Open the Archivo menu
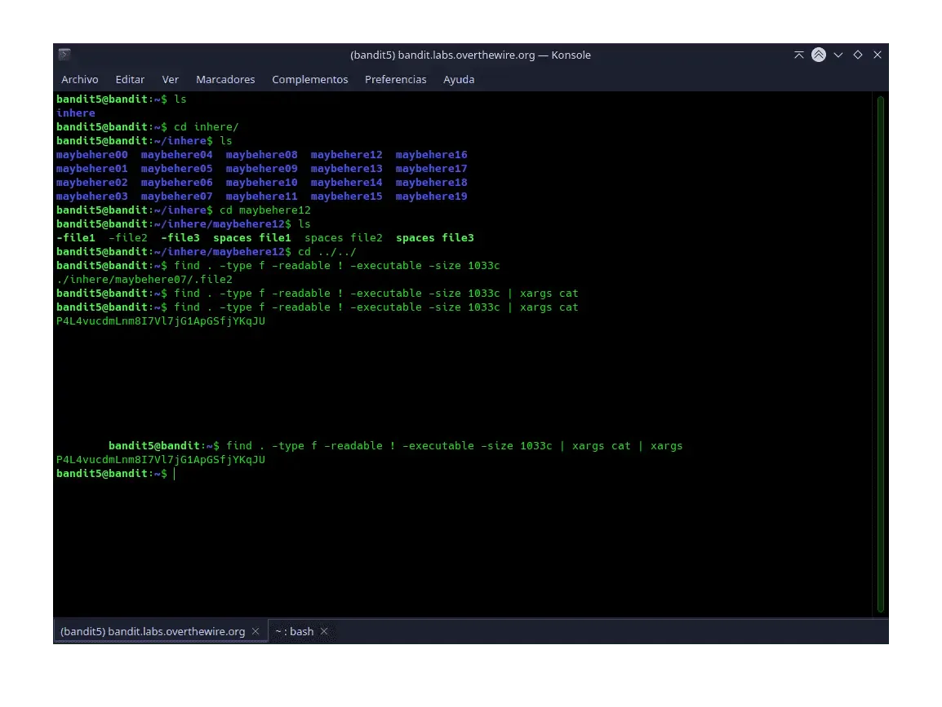Image resolution: width=942 pixels, height=707 pixels. (79, 79)
